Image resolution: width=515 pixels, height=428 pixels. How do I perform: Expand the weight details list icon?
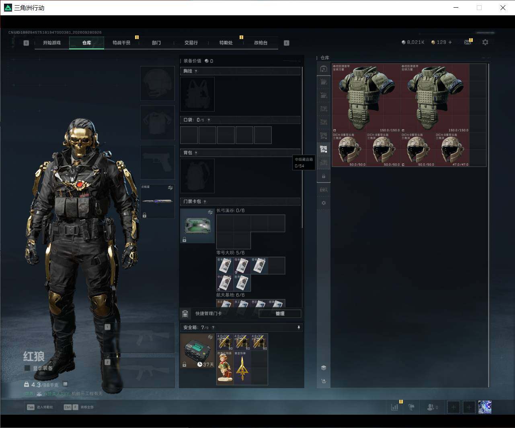[65, 384]
